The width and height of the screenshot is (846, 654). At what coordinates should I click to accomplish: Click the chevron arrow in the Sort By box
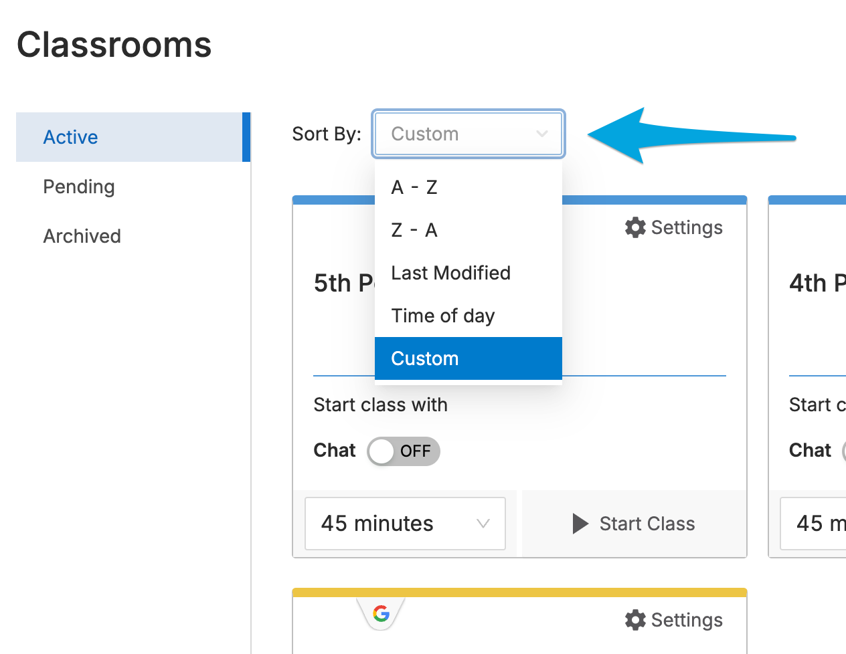[542, 134]
